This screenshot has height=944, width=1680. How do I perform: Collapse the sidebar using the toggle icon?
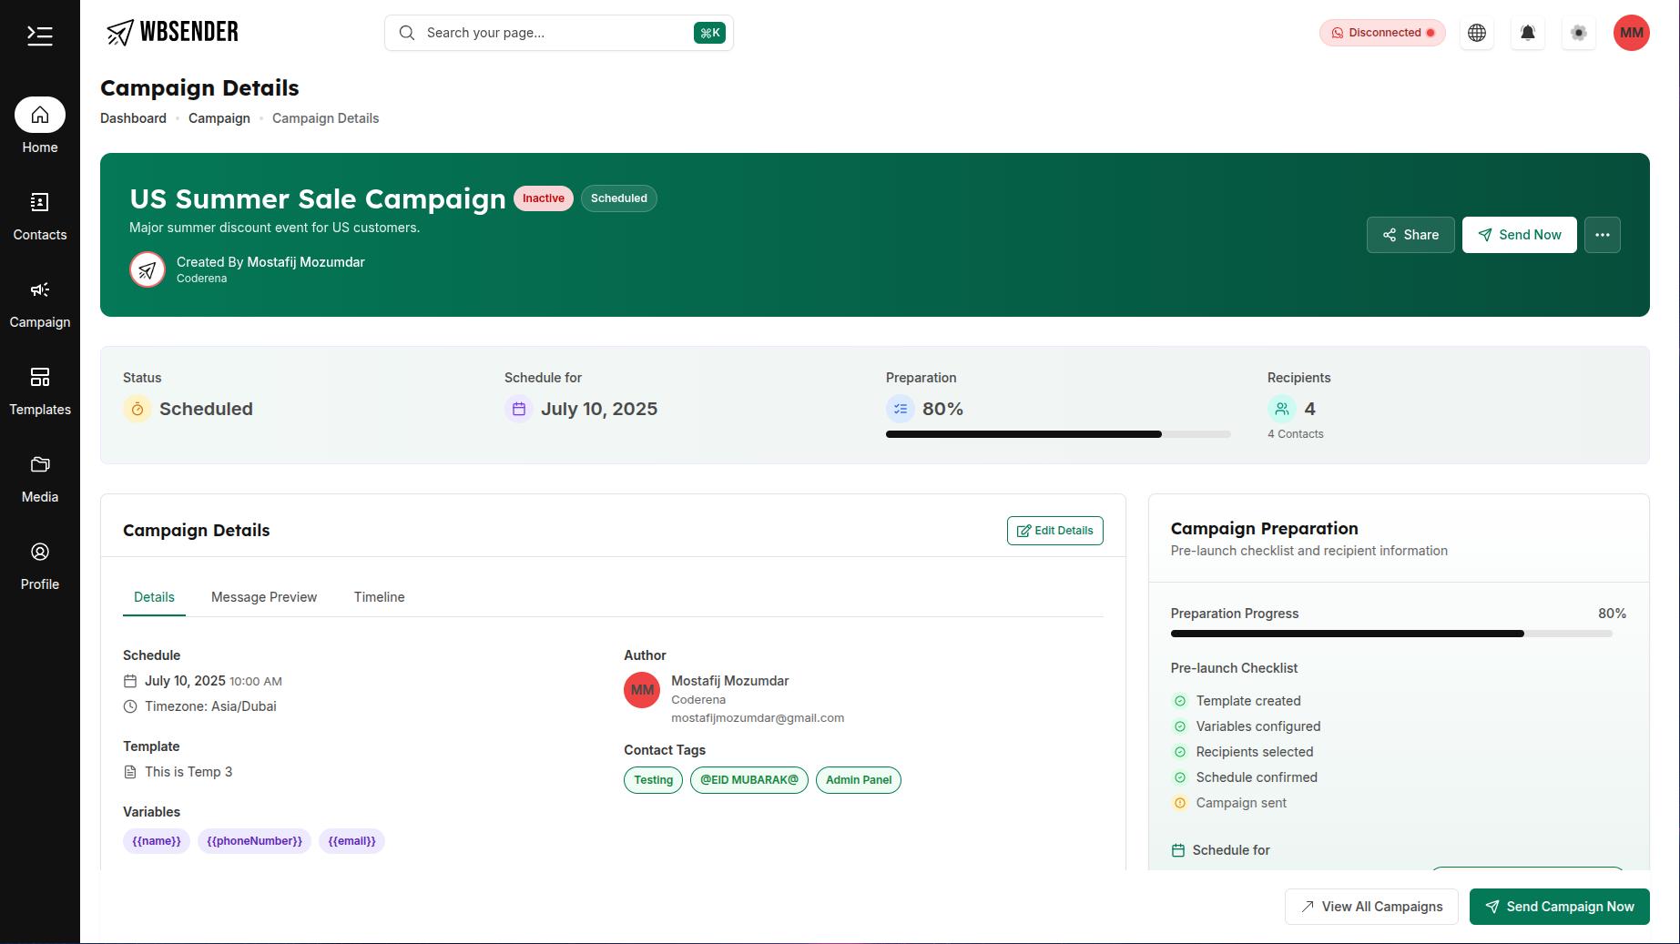pyautogui.click(x=39, y=35)
